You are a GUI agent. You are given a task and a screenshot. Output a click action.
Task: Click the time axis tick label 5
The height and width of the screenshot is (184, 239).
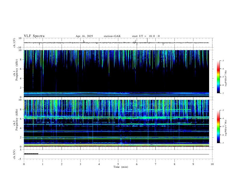tap(118, 164)
